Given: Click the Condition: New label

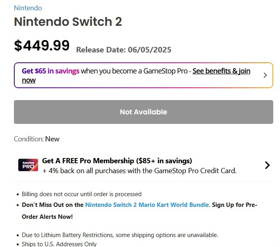Looking at the screenshot, I should [x=37, y=139].
